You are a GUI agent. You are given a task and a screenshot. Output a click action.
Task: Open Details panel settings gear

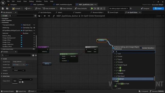pyautogui.click(x=36, y=55)
